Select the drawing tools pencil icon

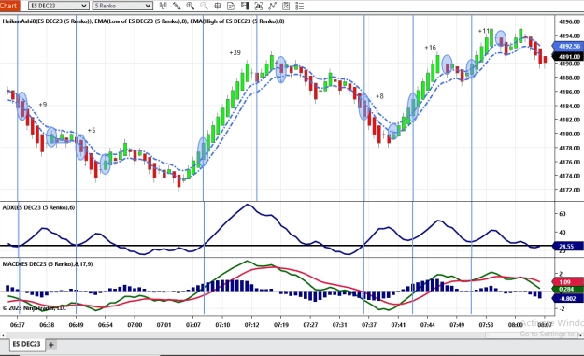pos(177,6)
